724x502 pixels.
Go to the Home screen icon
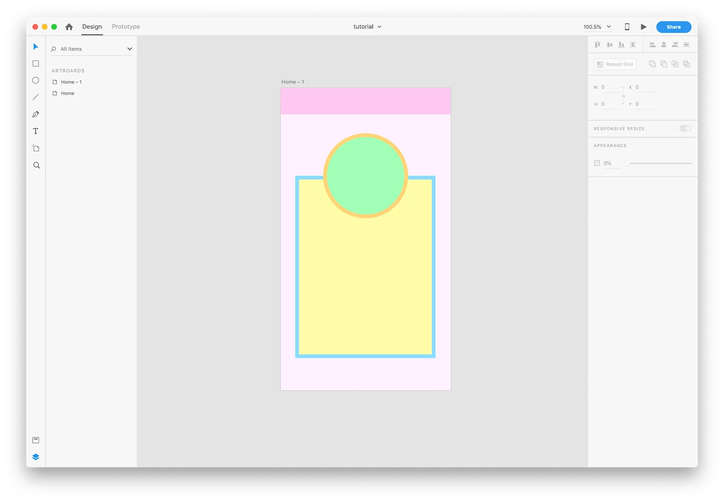(x=69, y=27)
